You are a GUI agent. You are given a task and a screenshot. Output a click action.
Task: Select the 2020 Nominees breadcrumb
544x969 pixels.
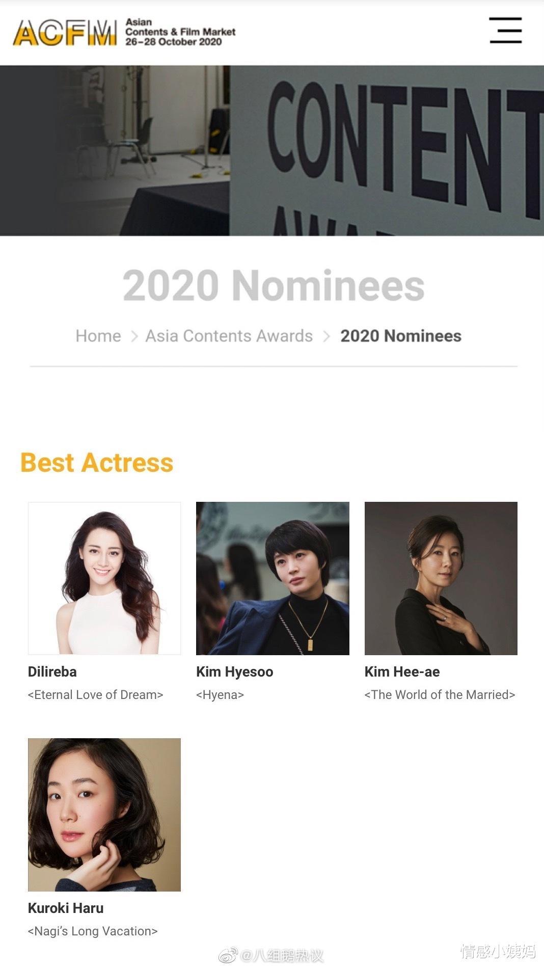coord(400,336)
